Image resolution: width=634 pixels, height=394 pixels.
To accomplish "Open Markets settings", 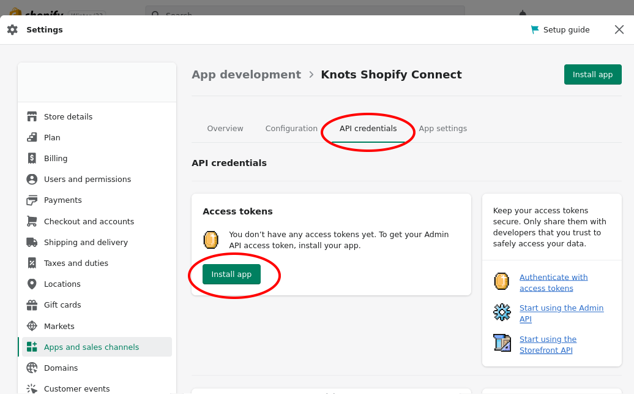I will pyautogui.click(x=97, y=326).
